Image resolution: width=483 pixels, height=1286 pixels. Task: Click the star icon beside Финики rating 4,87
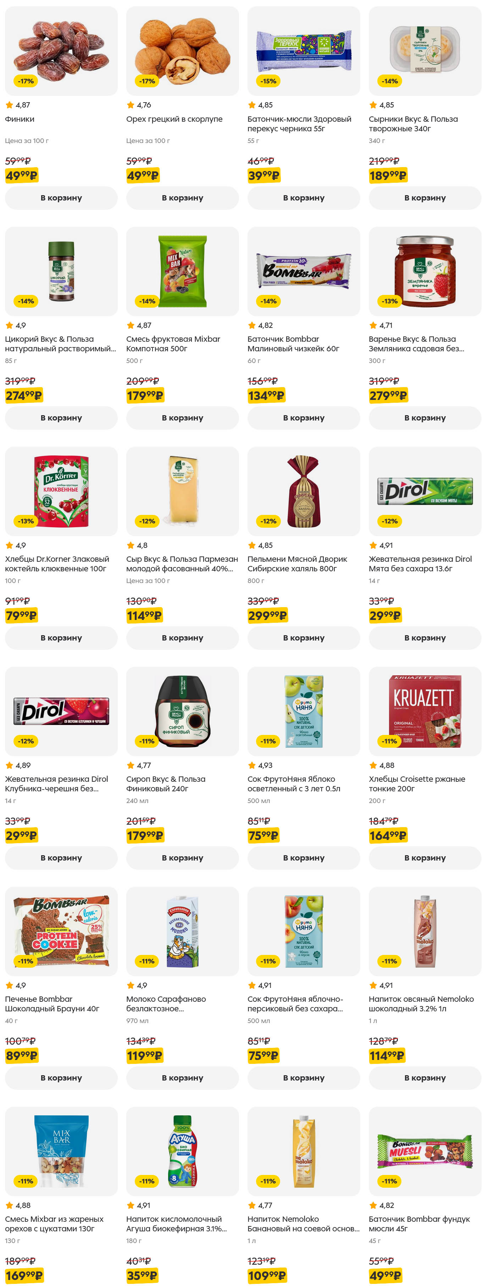[9, 105]
